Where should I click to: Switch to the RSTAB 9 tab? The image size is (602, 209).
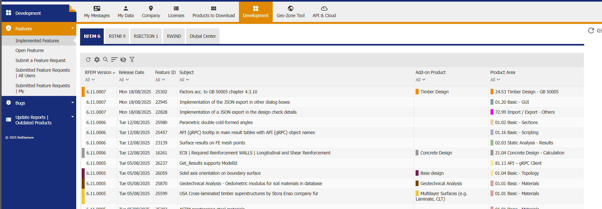coord(117,36)
